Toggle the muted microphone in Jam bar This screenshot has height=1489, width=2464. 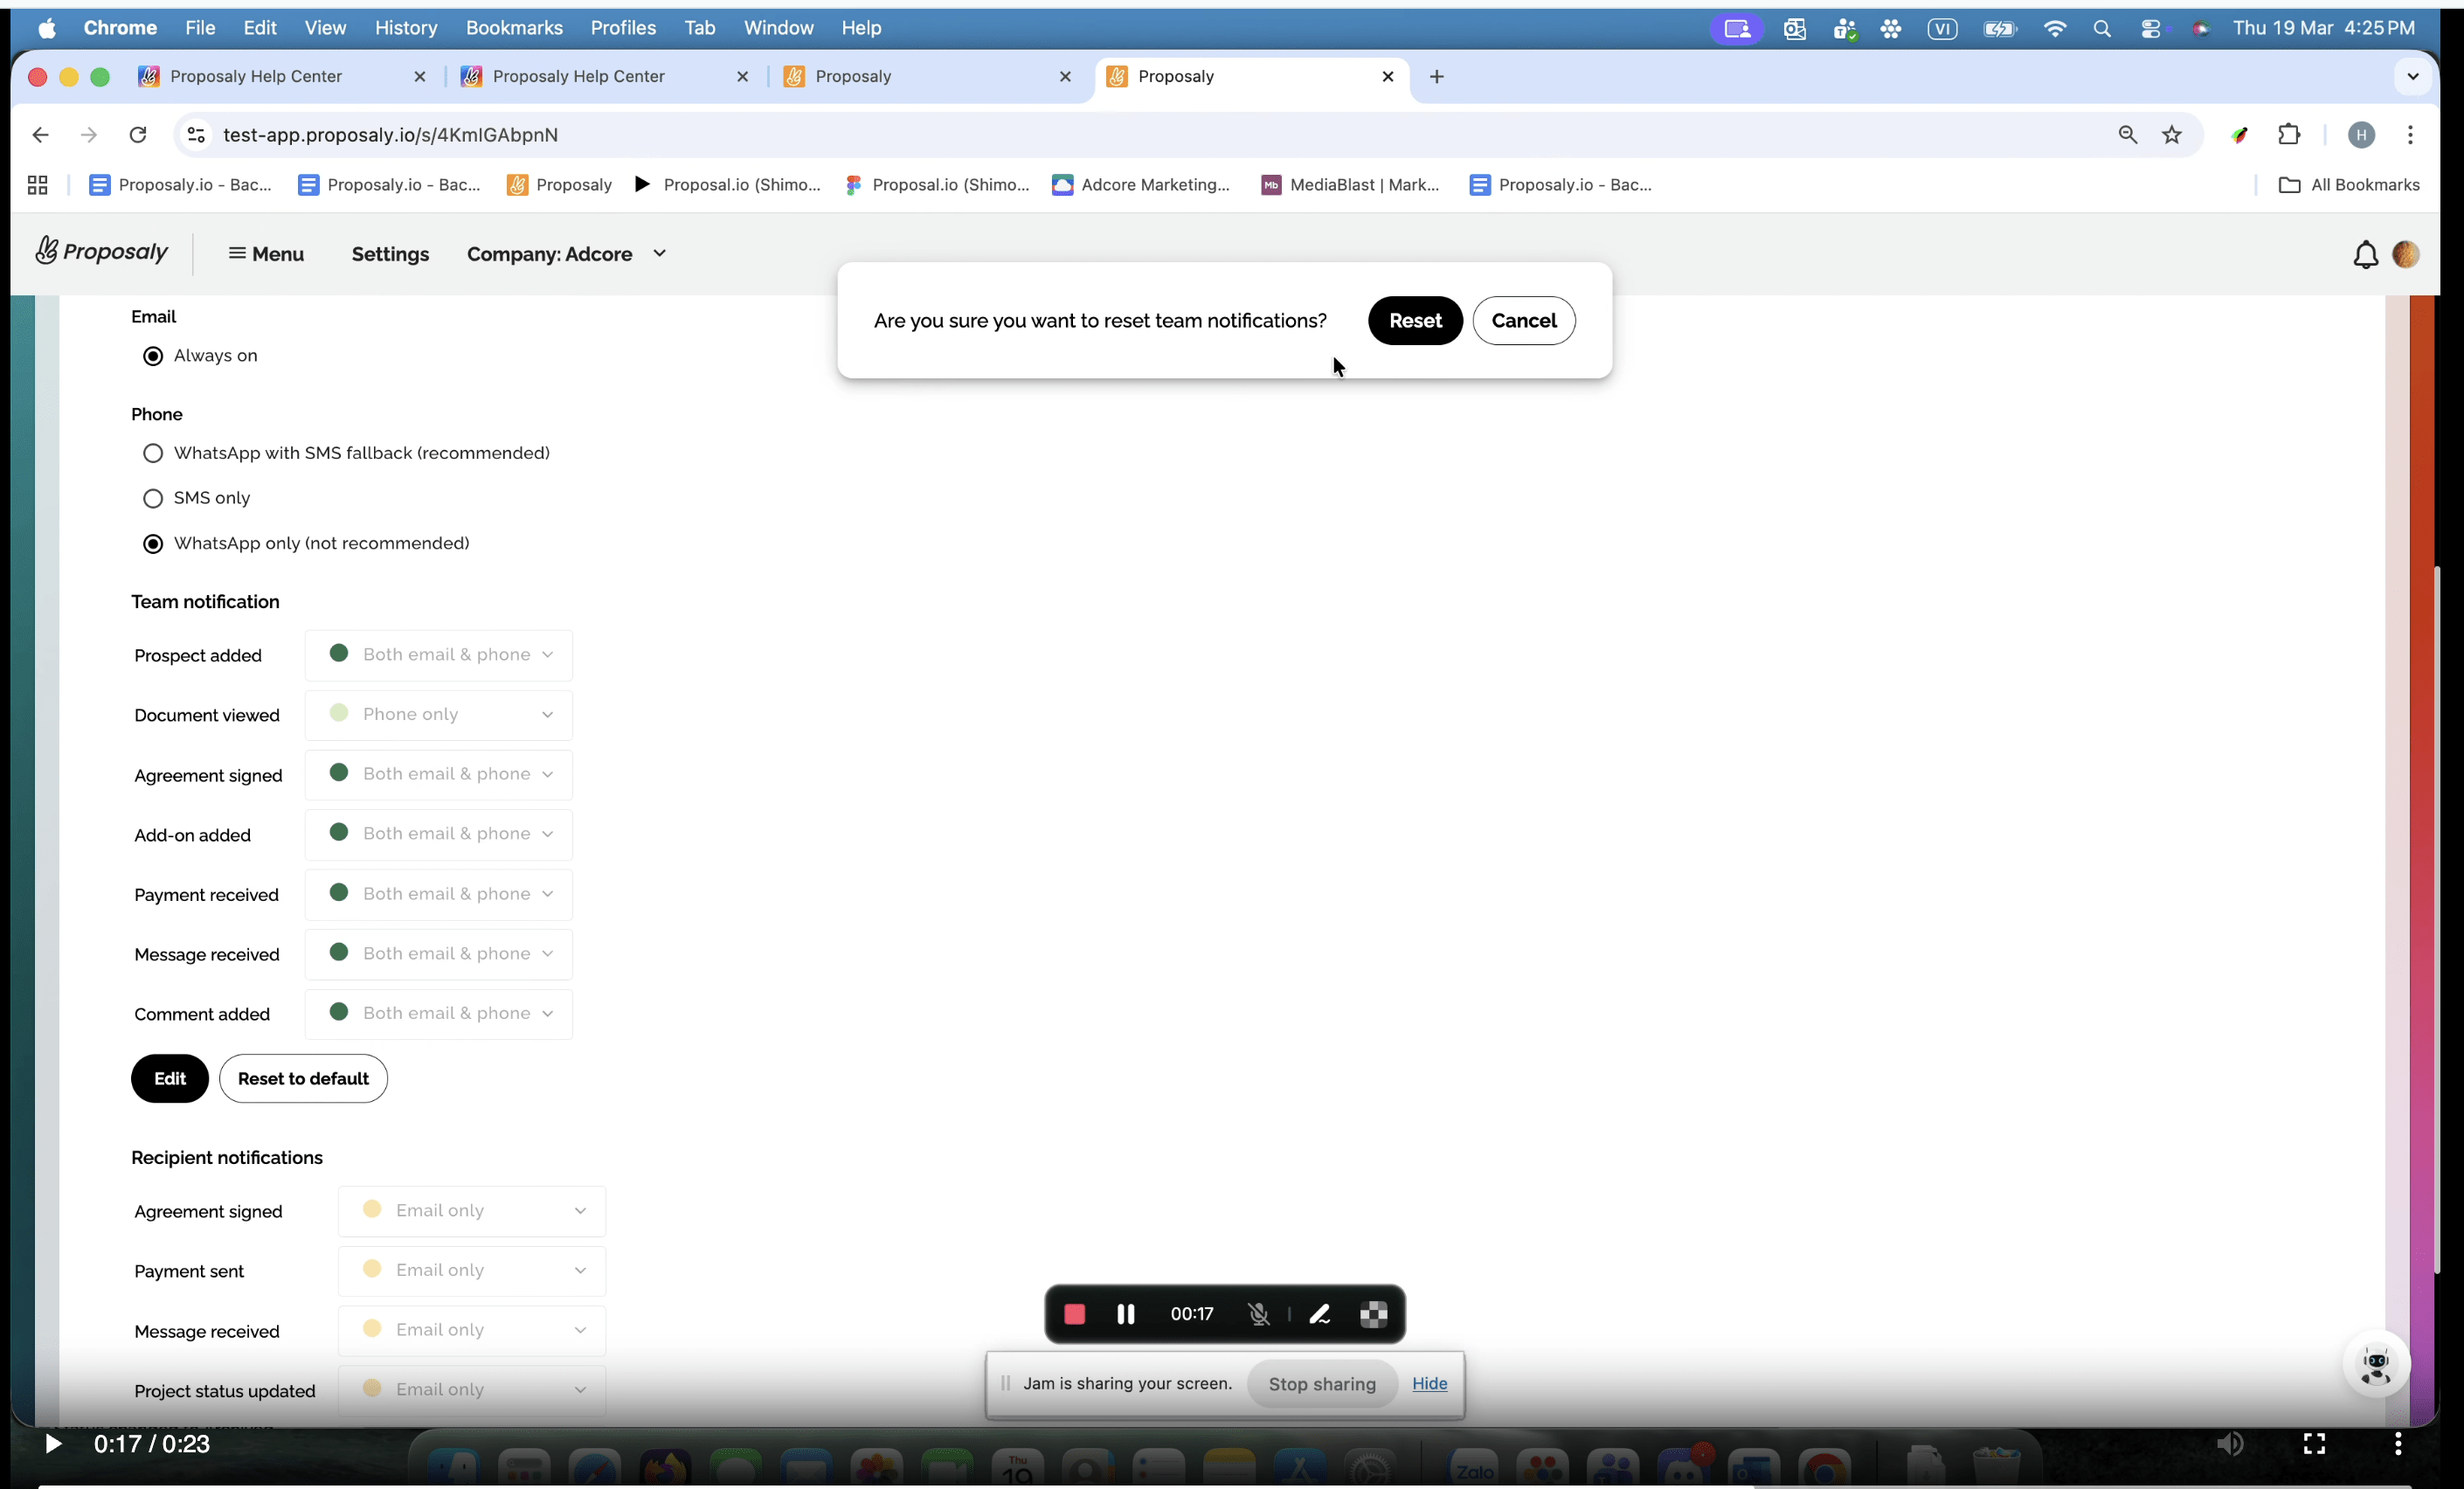click(x=1259, y=1314)
